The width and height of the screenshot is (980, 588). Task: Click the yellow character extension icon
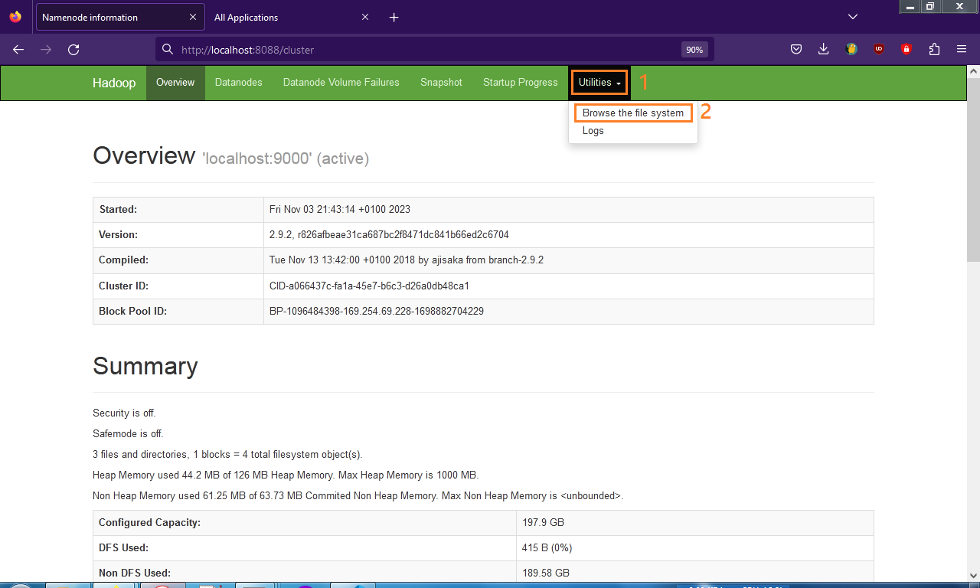(x=851, y=50)
